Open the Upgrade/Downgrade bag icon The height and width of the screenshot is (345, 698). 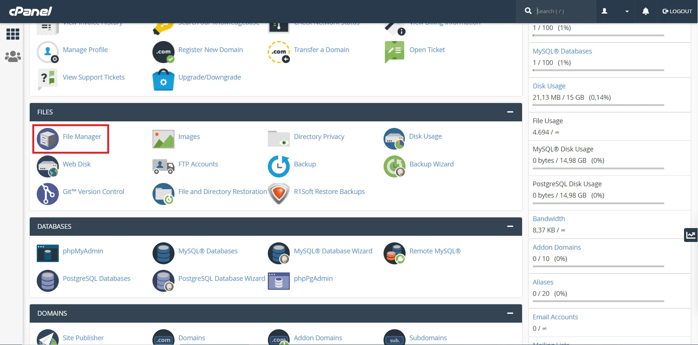[x=163, y=80]
